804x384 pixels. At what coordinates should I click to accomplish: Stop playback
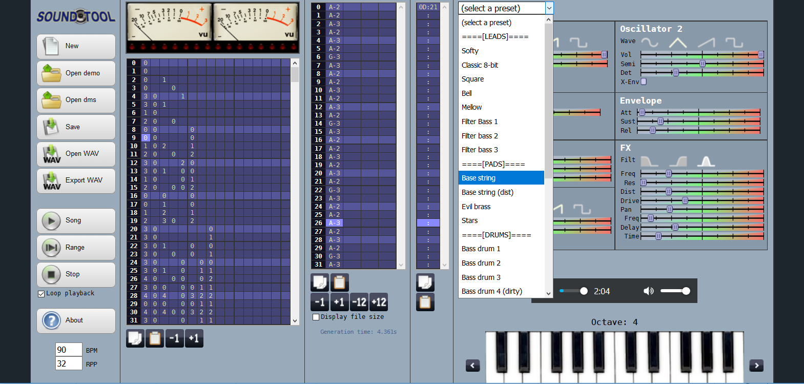coord(76,274)
